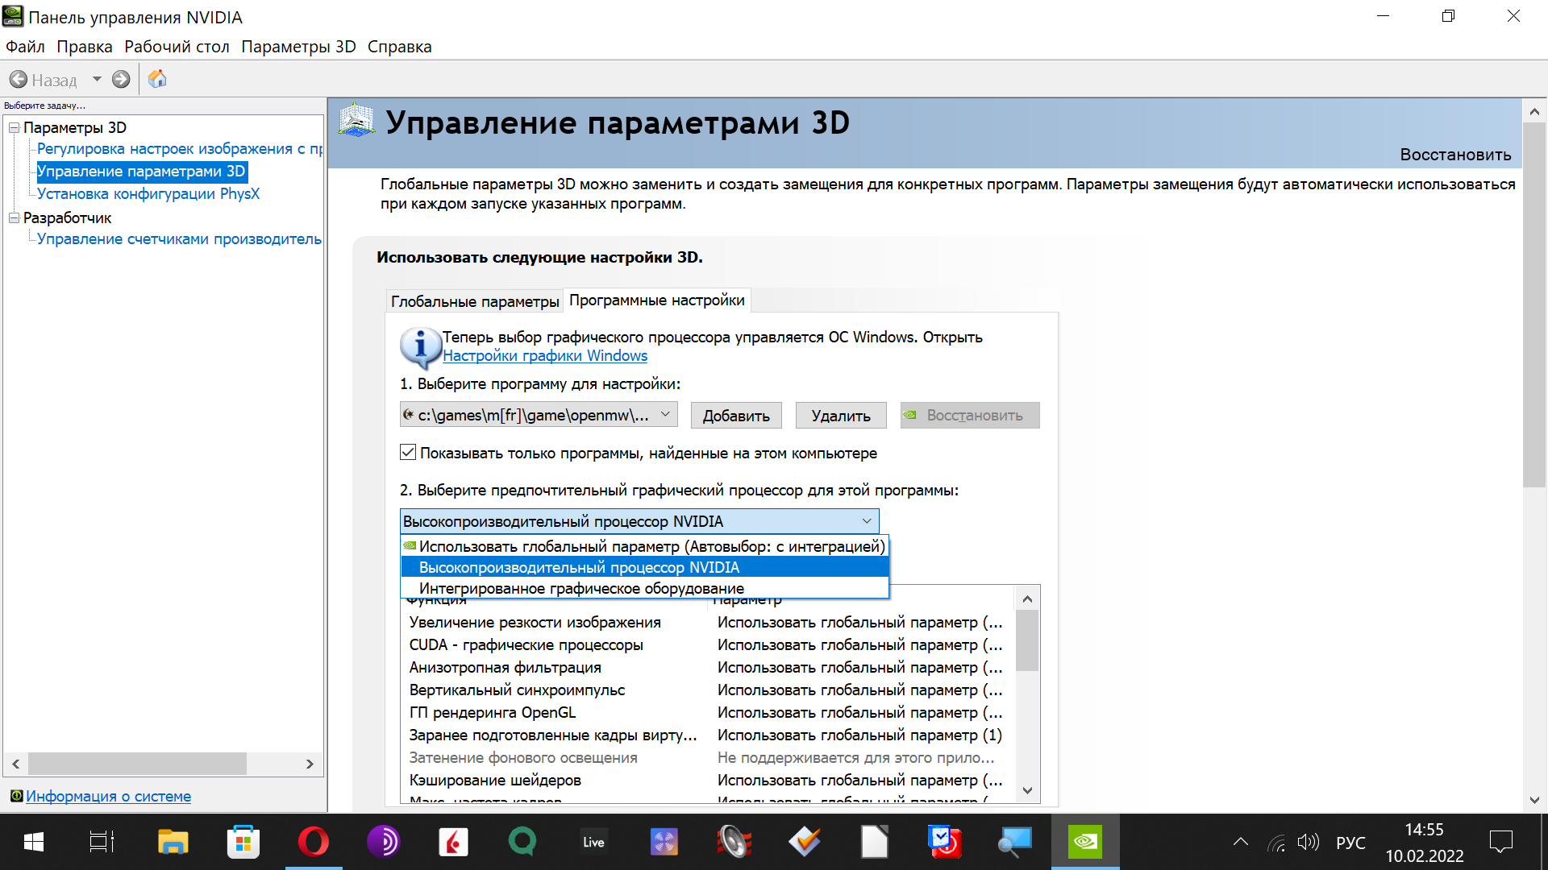Open File Explorer from the taskbar
1548x870 pixels.
coord(173,842)
